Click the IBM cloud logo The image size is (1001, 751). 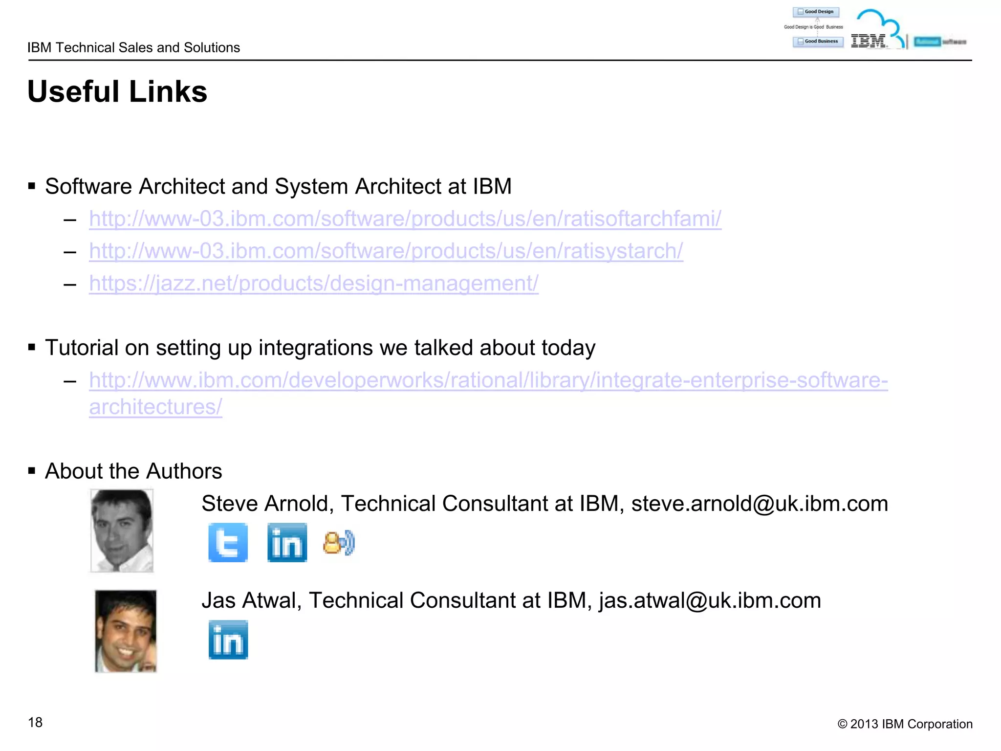878,29
